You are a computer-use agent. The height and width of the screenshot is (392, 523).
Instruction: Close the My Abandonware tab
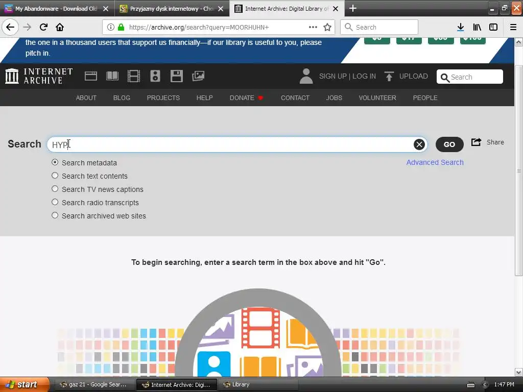click(x=106, y=9)
